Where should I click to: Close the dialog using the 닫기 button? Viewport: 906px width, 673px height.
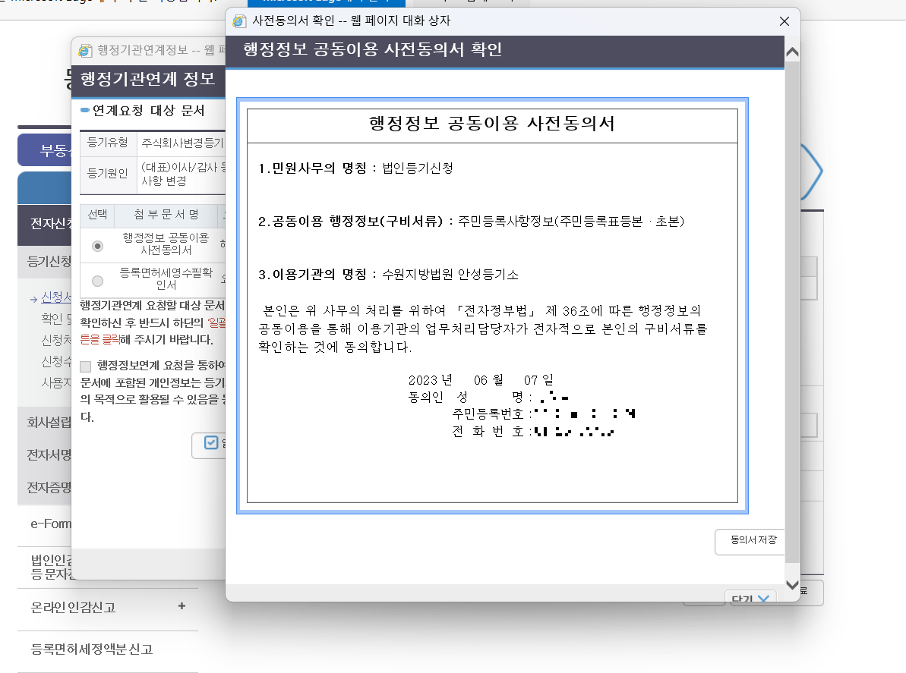coord(744,597)
